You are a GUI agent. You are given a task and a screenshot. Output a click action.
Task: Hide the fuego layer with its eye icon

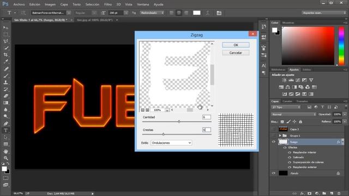click(274, 142)
